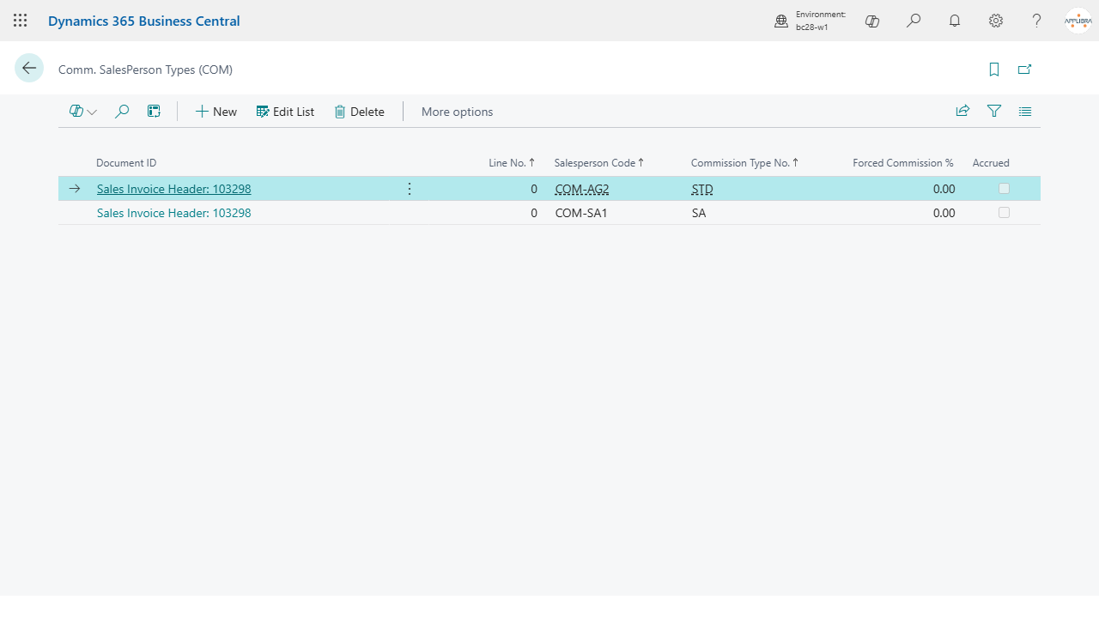Viewport: 1099px width, 618px height.
Task: Open Dynamics 365 Business Central home link
Action: click(144, 21)
